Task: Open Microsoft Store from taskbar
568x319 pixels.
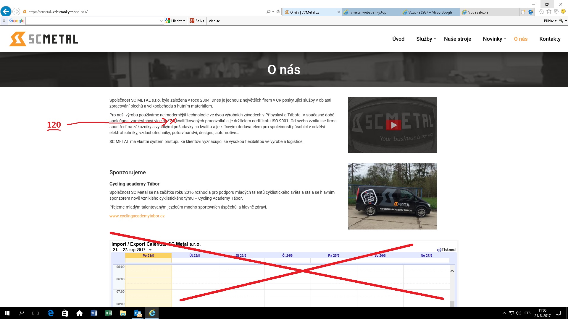Action: pos(65,313)
